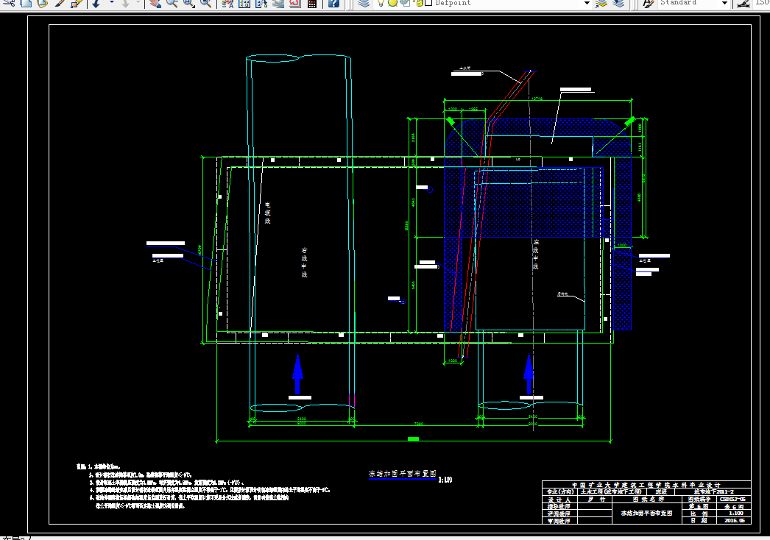Open the Text Style manager icon
This screenshot has height=540, width=770.
point(649,3)
